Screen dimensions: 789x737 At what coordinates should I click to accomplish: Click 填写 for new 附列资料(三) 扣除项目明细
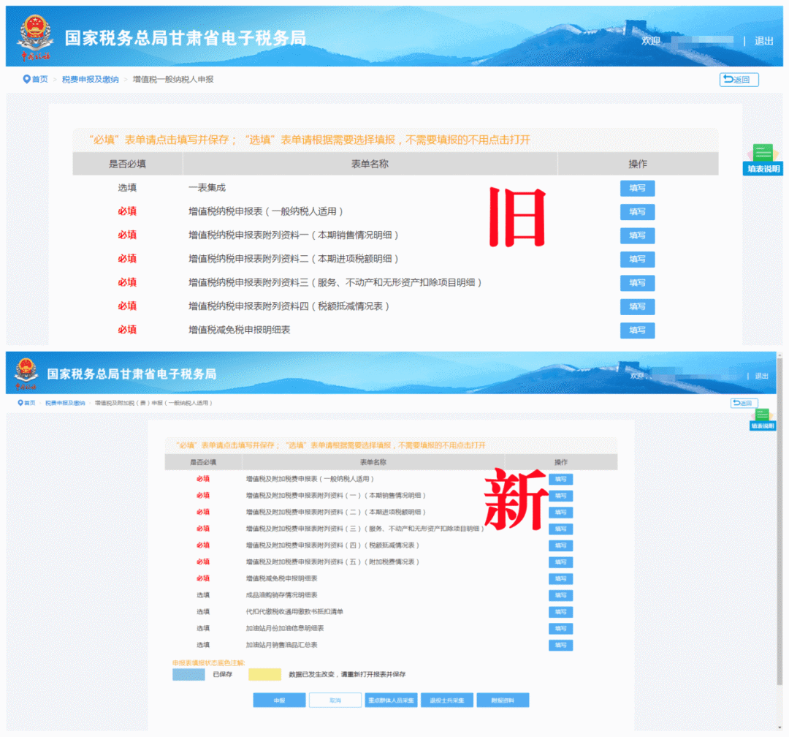click(560, 529)
